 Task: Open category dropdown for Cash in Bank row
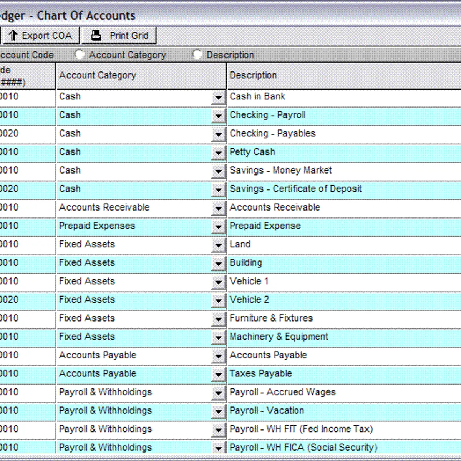[218, 98]
